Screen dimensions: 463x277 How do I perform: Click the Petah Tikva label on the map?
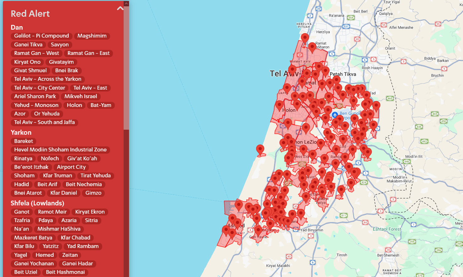(343, 74)
